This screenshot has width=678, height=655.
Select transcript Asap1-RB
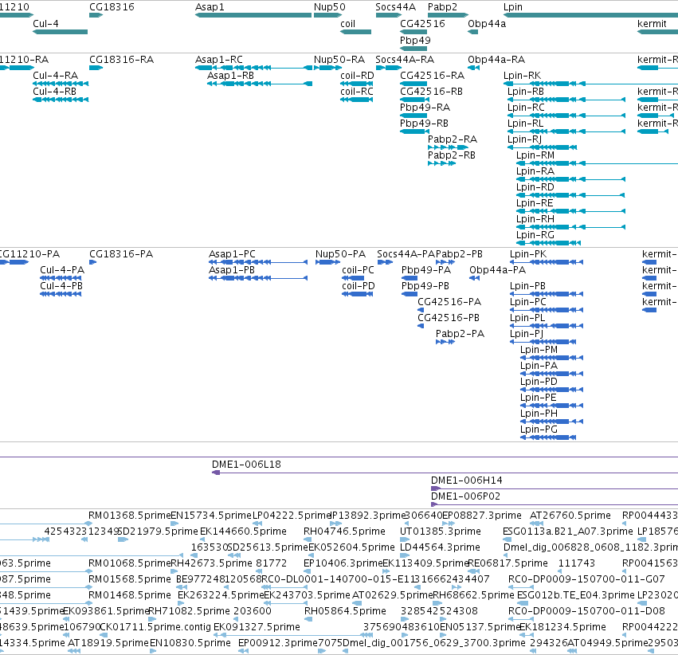point(260,84)
